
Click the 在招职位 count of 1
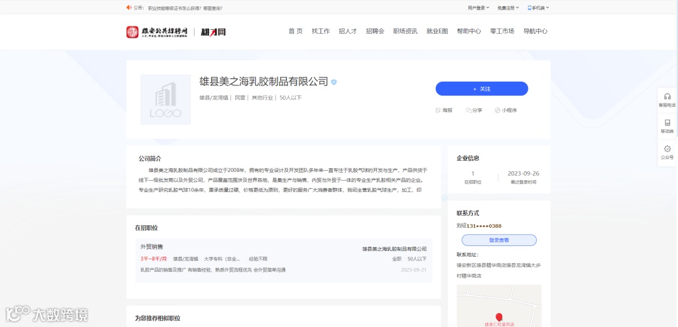click(x=473, y=173)
